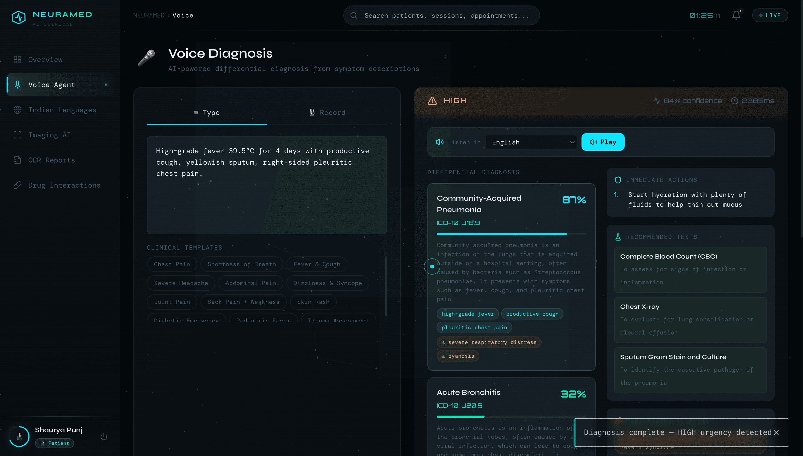Open Drug Interactions pill icon item
The image size is (803, 456).
point(64,185)
